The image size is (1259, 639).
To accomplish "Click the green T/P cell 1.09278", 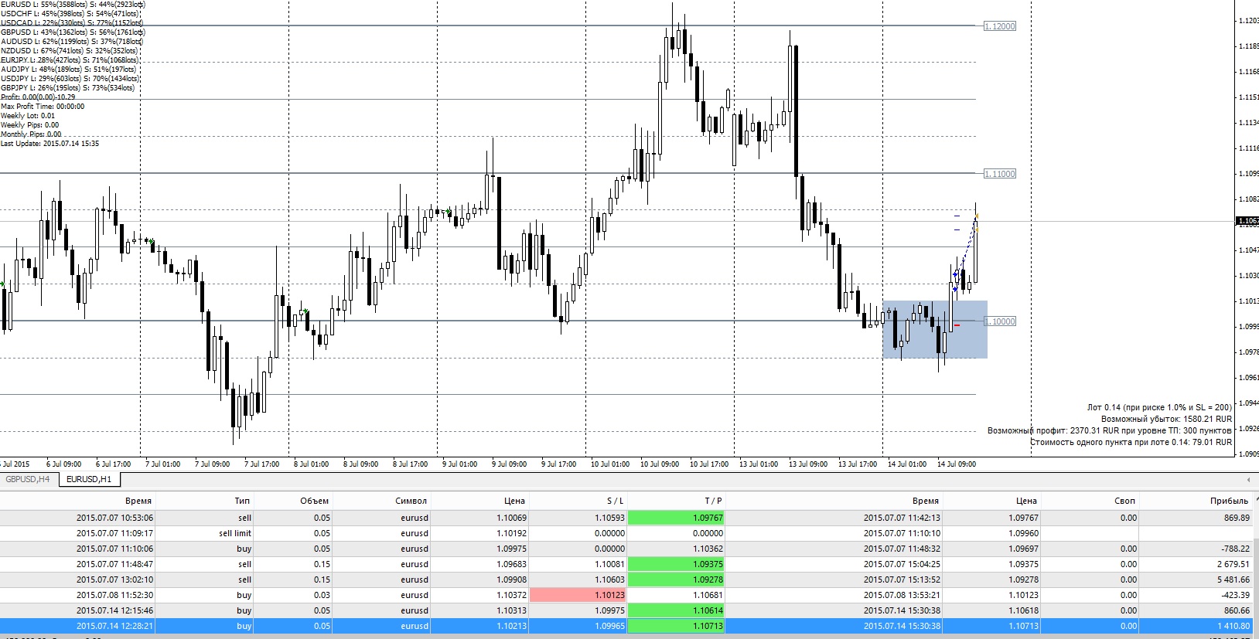I will [676, 580].
